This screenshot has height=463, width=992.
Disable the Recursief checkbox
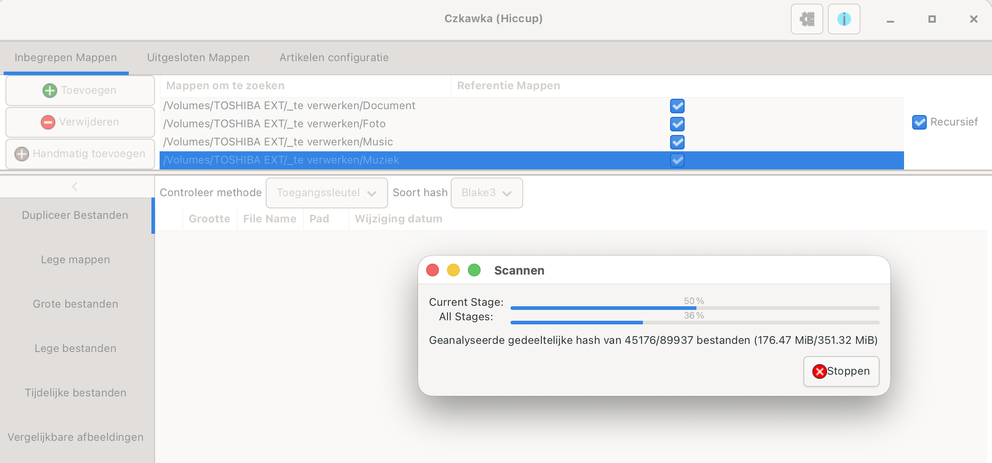point(919,122)
